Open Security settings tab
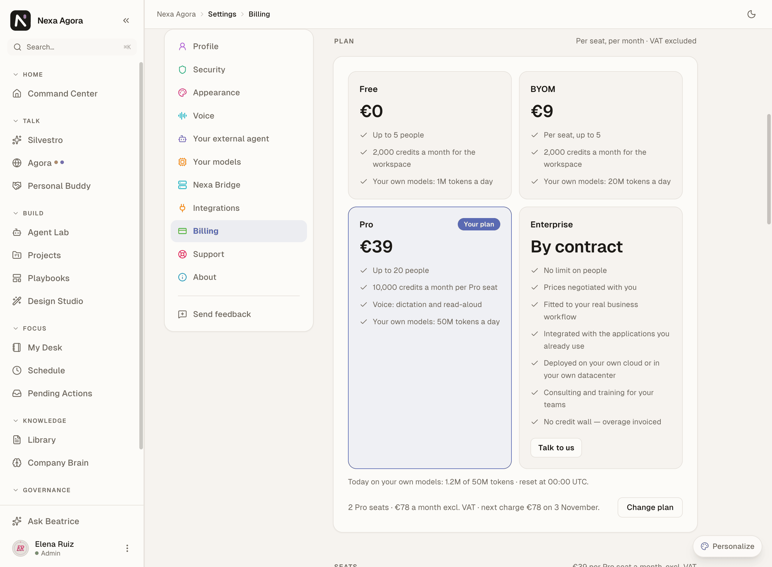The width and height of the screenshot is (772, 567). pyautogui.click(x=239, y=69)
